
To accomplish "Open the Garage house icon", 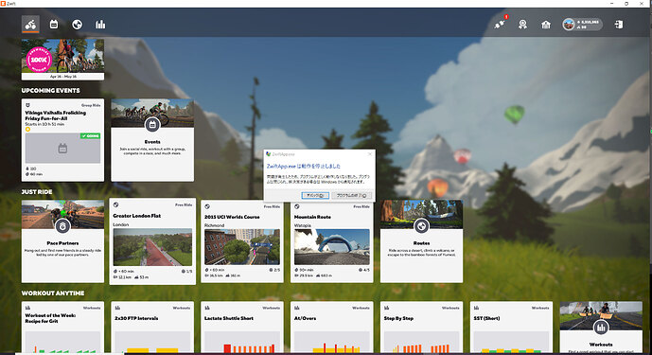I will click(546, 25).
